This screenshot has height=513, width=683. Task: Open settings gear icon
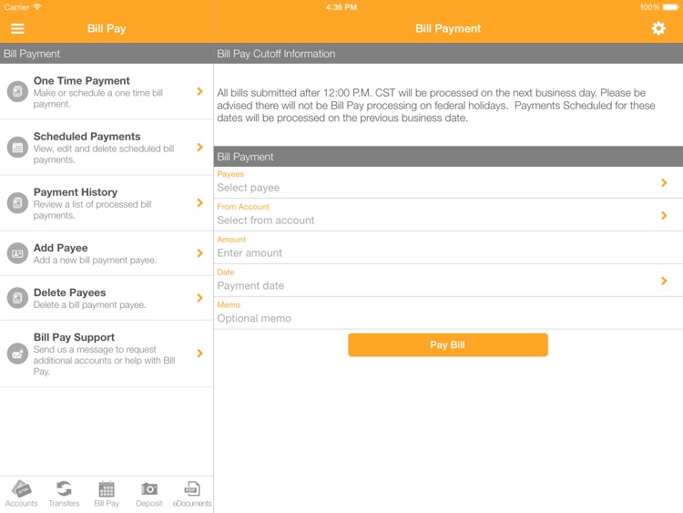point(658,28)
